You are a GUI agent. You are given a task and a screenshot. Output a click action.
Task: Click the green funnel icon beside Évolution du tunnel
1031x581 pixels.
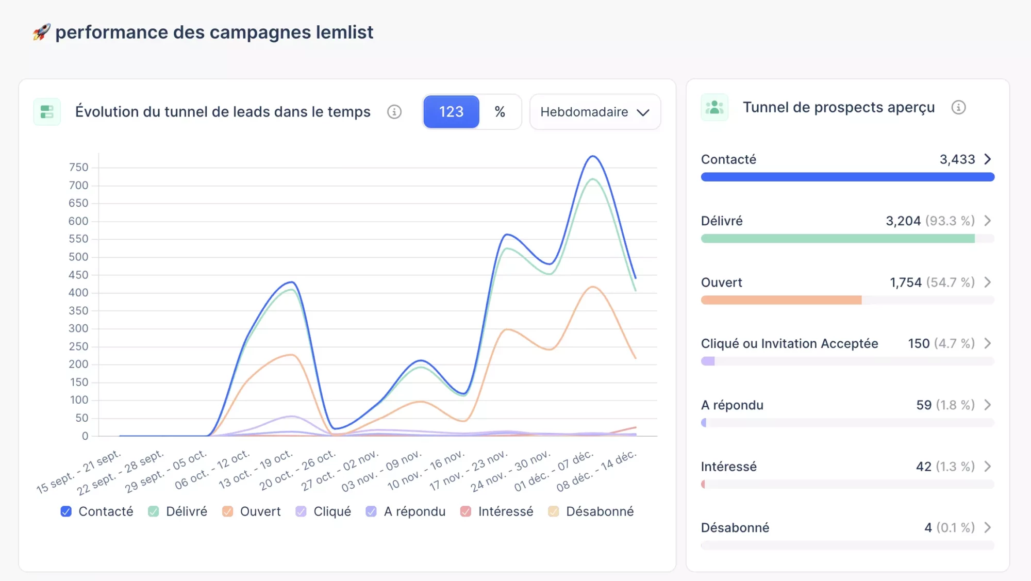point(47,112)
